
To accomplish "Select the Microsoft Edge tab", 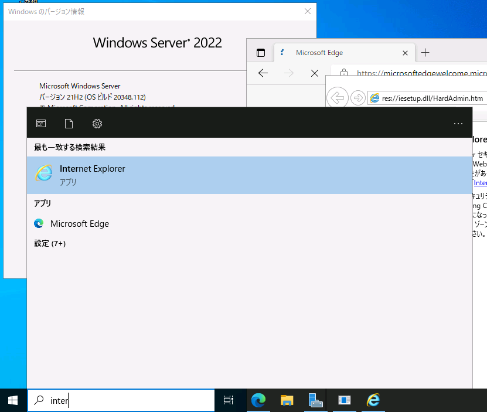I will tap(345, 53).
